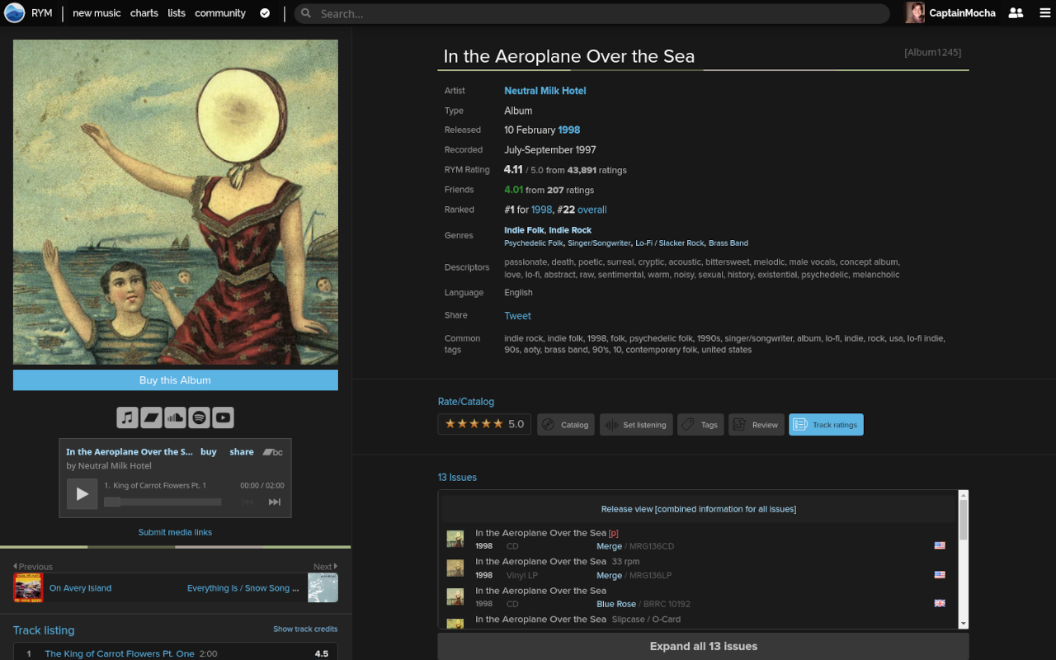Click the CaptainMocha username

point(962,13)
